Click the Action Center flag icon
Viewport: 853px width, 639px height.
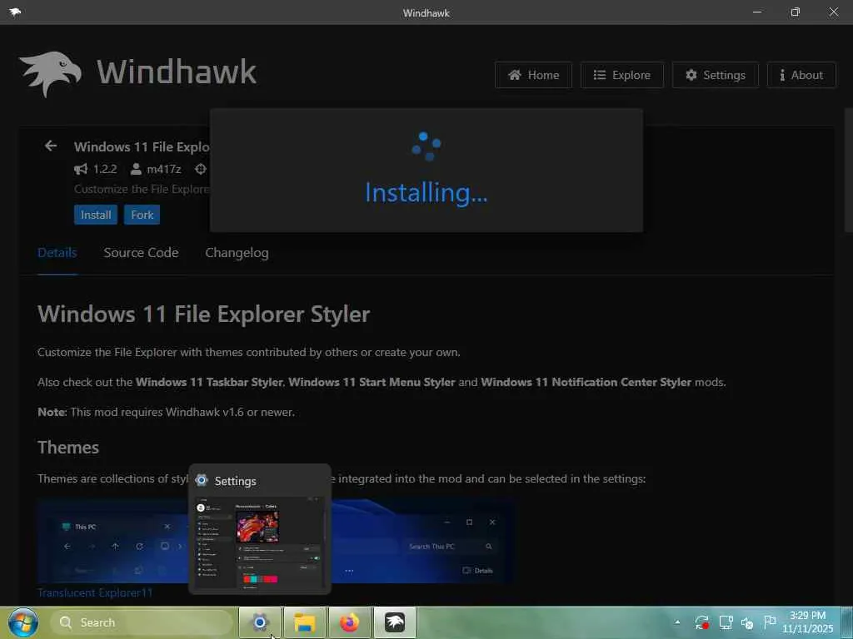click(x=769, y=622)
